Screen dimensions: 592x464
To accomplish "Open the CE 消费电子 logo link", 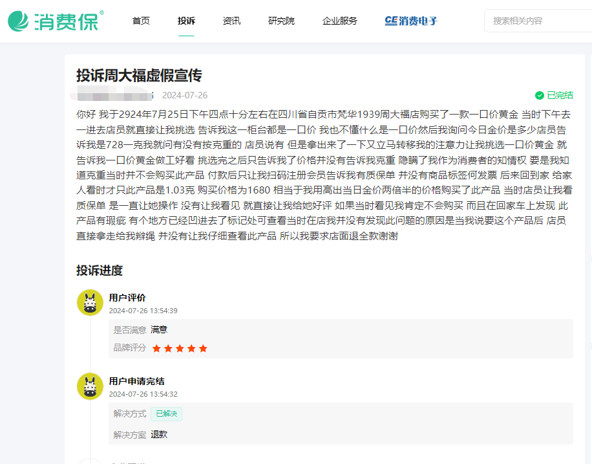I will click(411, 21).
